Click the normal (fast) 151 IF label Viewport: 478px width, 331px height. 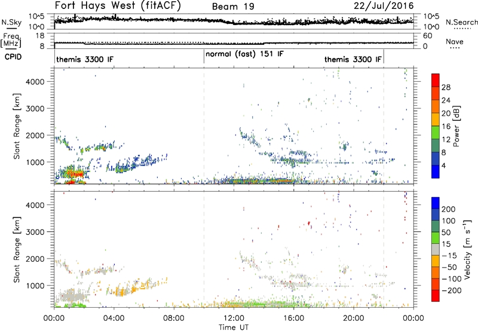tap(244, 54)
